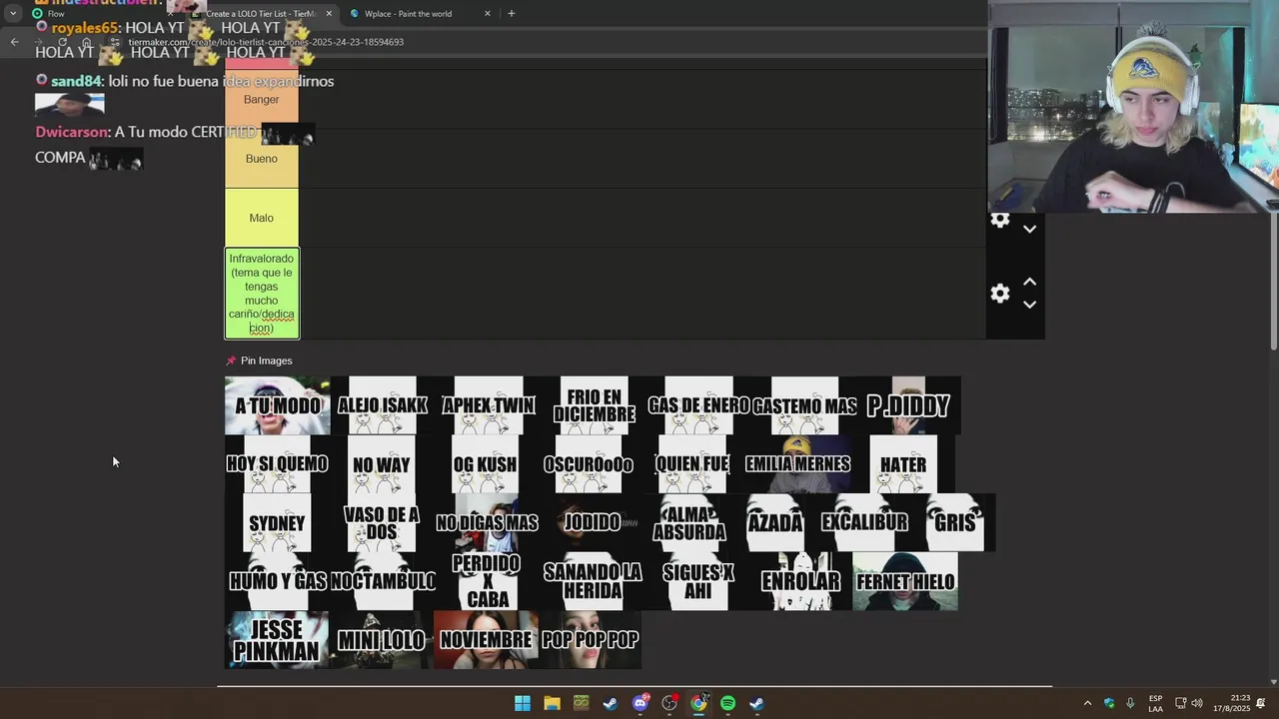
Task: Select the SYDNEY song image
Action: (277, 523)
